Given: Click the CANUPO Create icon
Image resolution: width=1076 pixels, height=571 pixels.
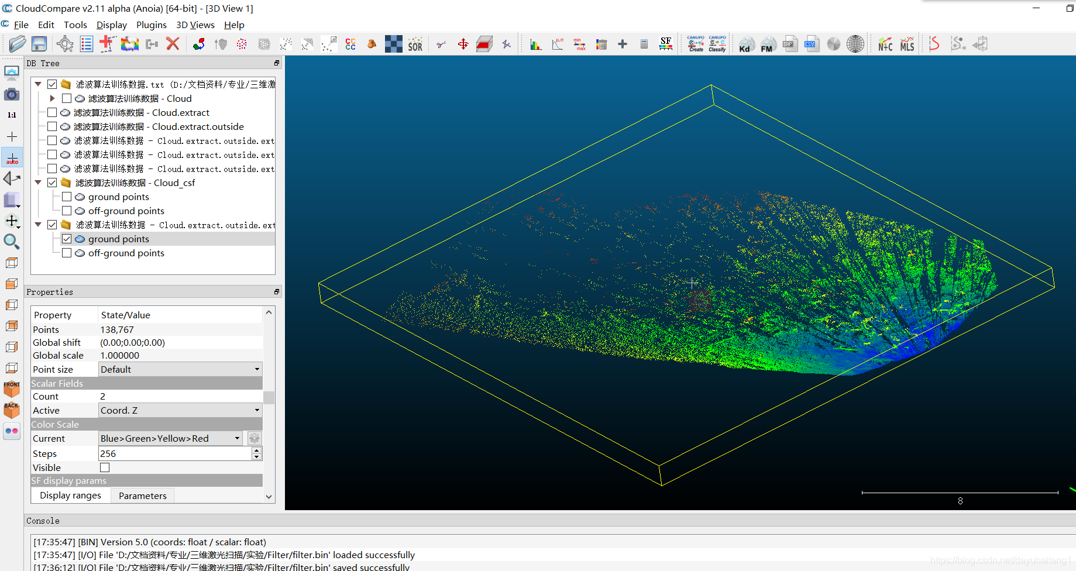Looking at the screenshot, I should coord(696,44).
